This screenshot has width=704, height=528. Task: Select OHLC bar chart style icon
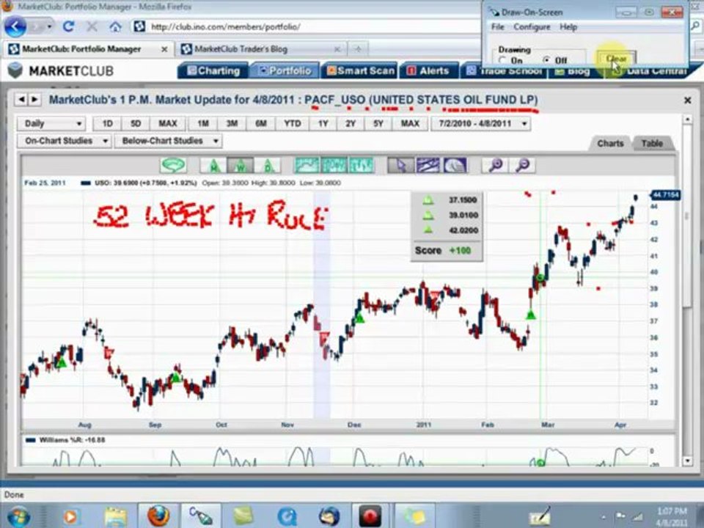click(362, 165)
